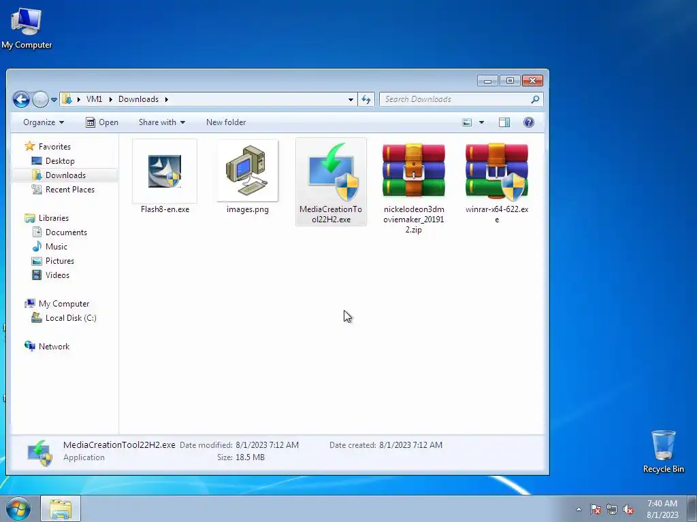697x522 pixels.
Task: Click Open in the toolbar
Action: coord(102,122)
